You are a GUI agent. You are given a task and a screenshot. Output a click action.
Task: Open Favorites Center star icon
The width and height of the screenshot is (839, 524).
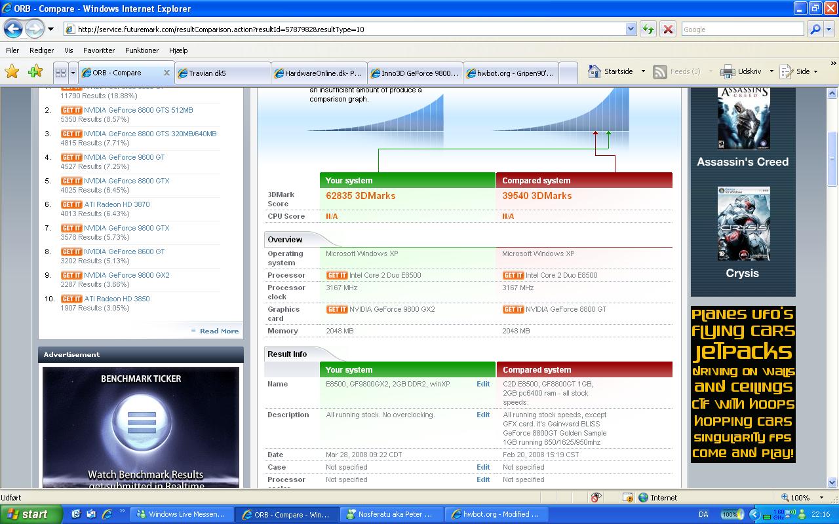pos(12,71)
